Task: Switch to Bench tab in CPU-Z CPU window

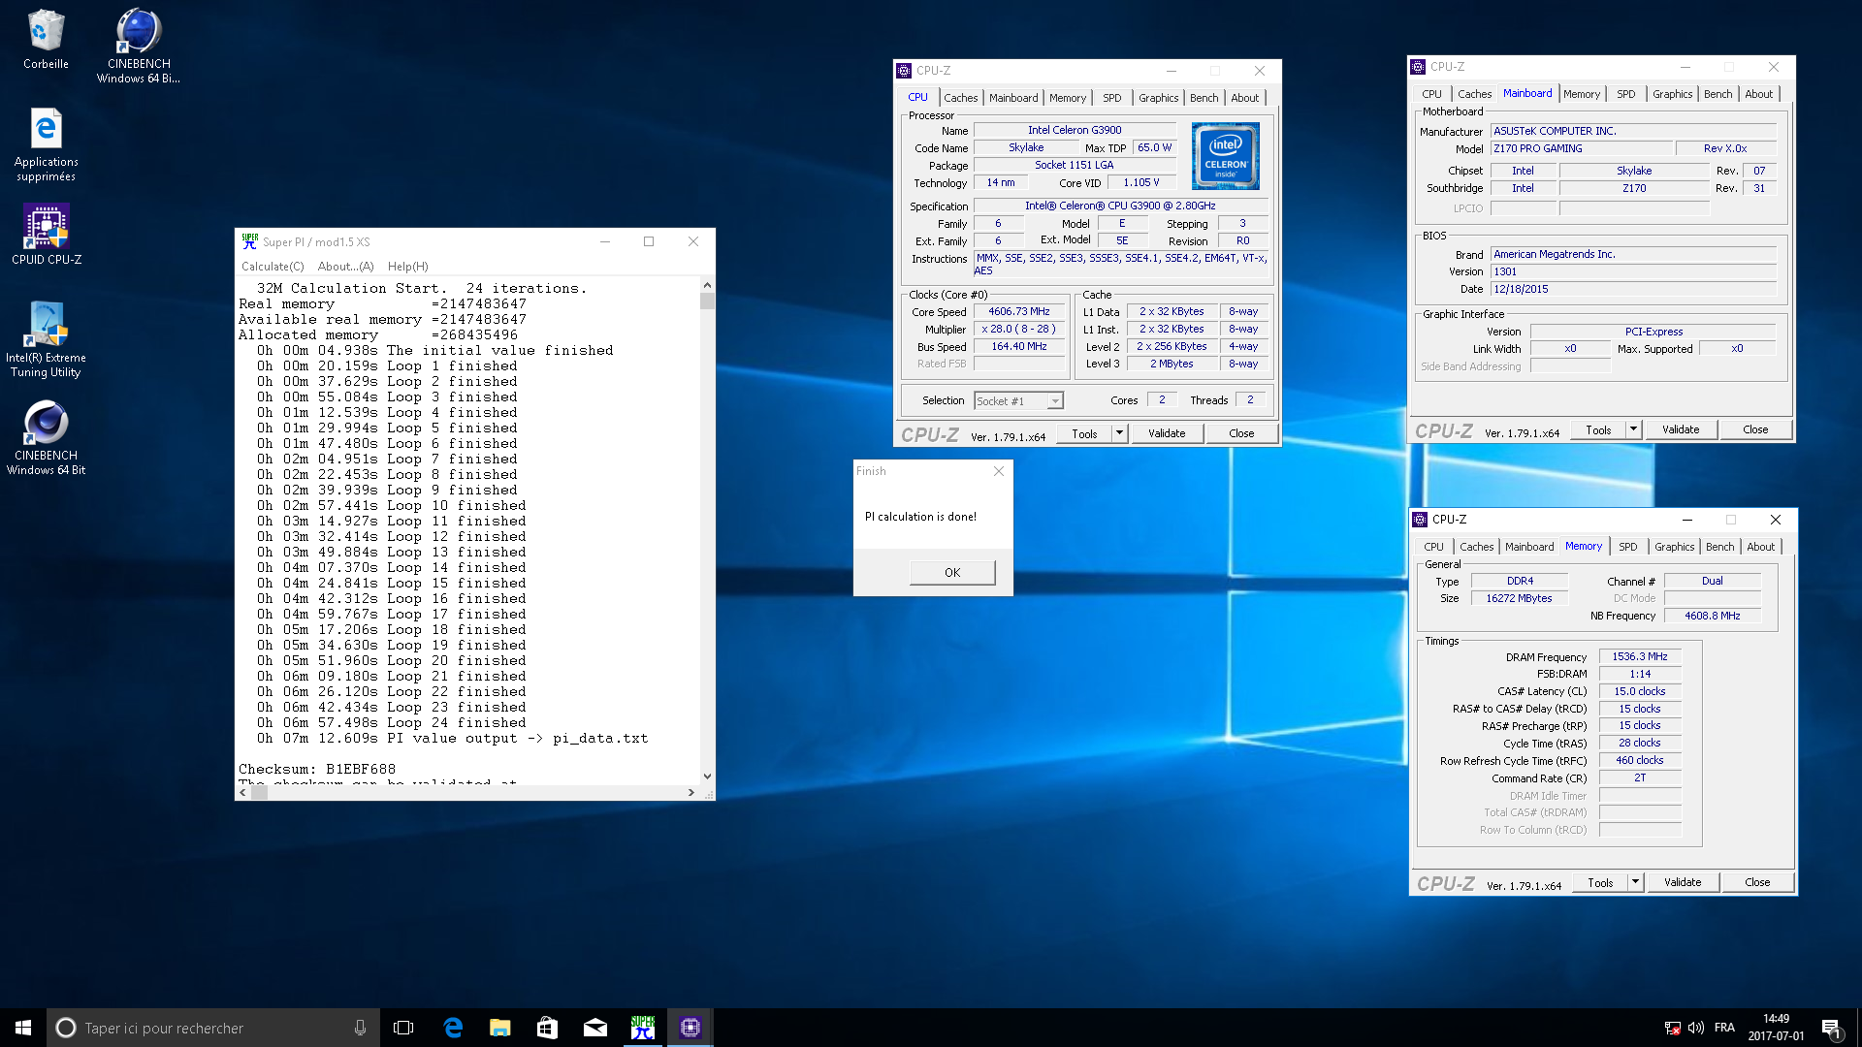Action: [1204, 98]
